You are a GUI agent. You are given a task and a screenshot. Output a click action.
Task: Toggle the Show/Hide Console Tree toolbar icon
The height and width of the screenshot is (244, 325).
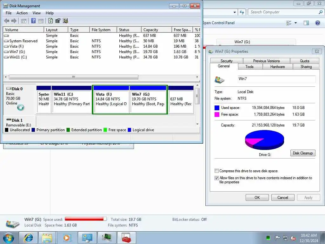23,21
